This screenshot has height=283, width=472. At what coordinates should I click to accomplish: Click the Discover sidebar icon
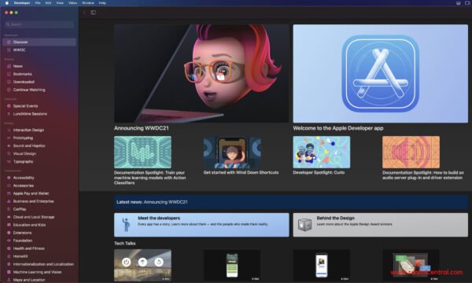(9, 42)
